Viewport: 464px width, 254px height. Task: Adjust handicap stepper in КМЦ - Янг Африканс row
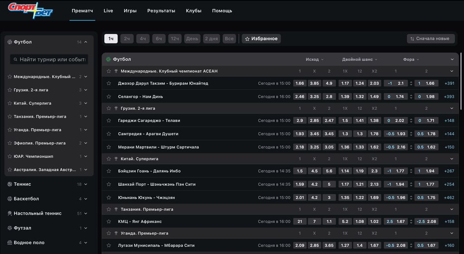pos(411,221)
